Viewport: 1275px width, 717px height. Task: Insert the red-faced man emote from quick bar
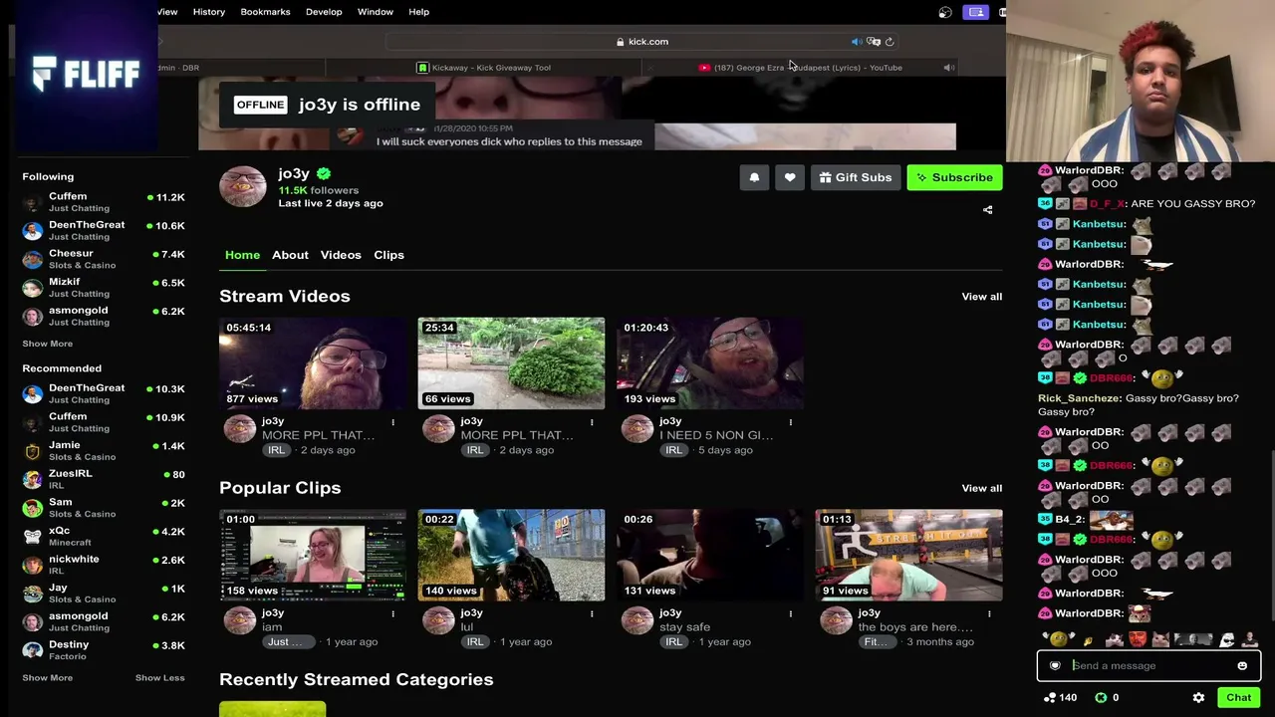(1138, 639)
